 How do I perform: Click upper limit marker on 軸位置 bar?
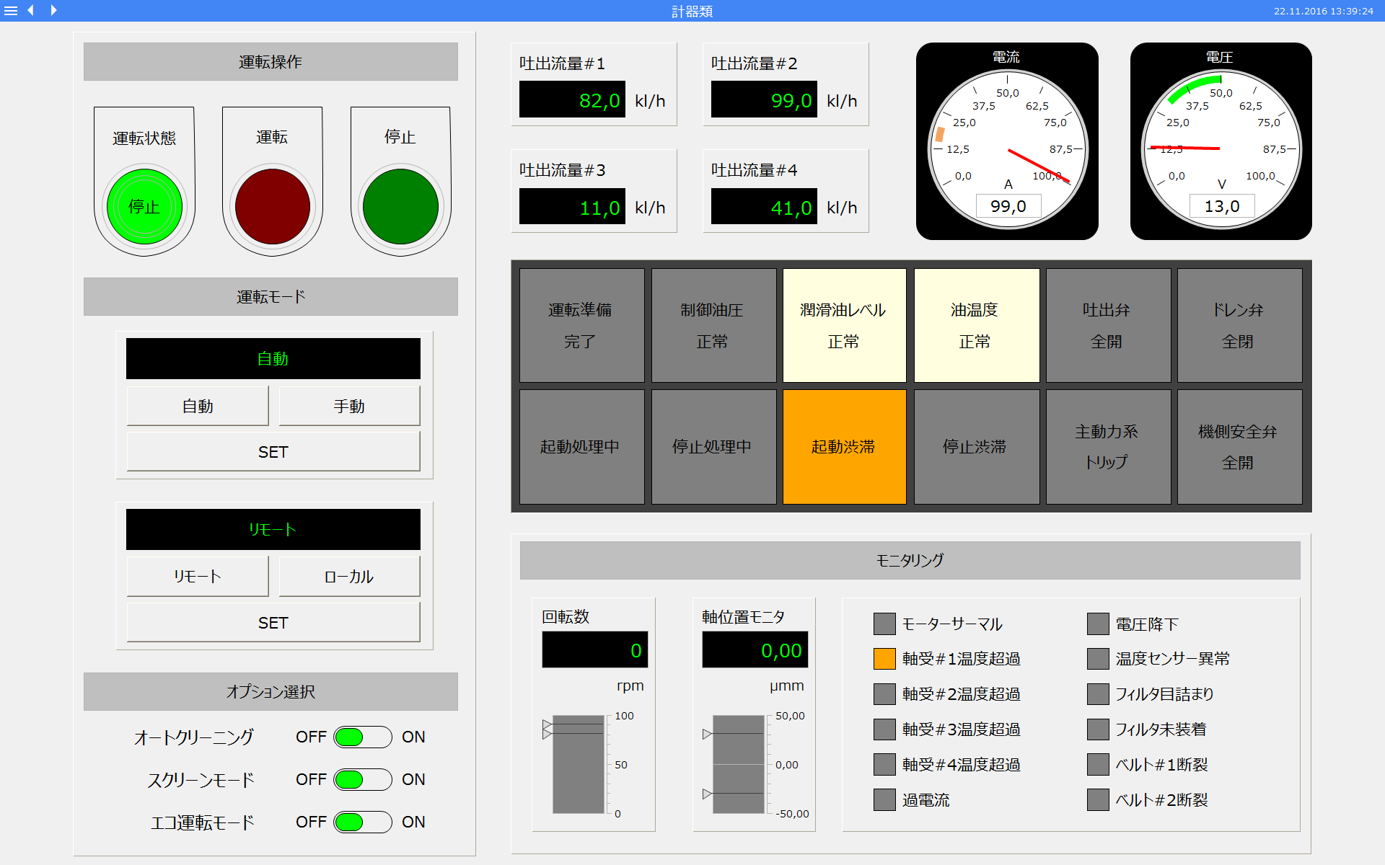point(707,734)
